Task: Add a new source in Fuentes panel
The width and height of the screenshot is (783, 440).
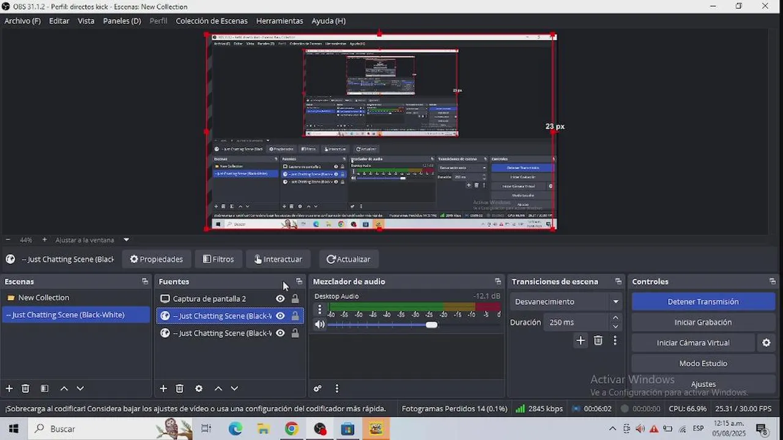Action: [x=163, y=388]
